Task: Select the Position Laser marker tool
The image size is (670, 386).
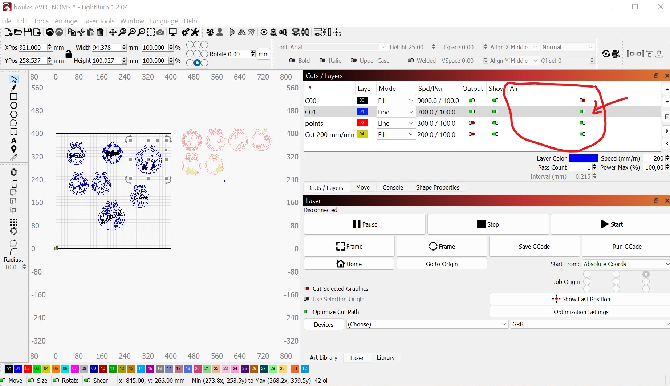Action: click(14, 149)
